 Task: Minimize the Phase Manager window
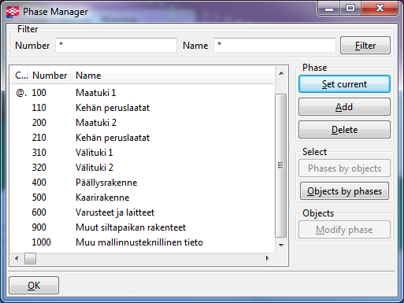(x=329, y=9)
